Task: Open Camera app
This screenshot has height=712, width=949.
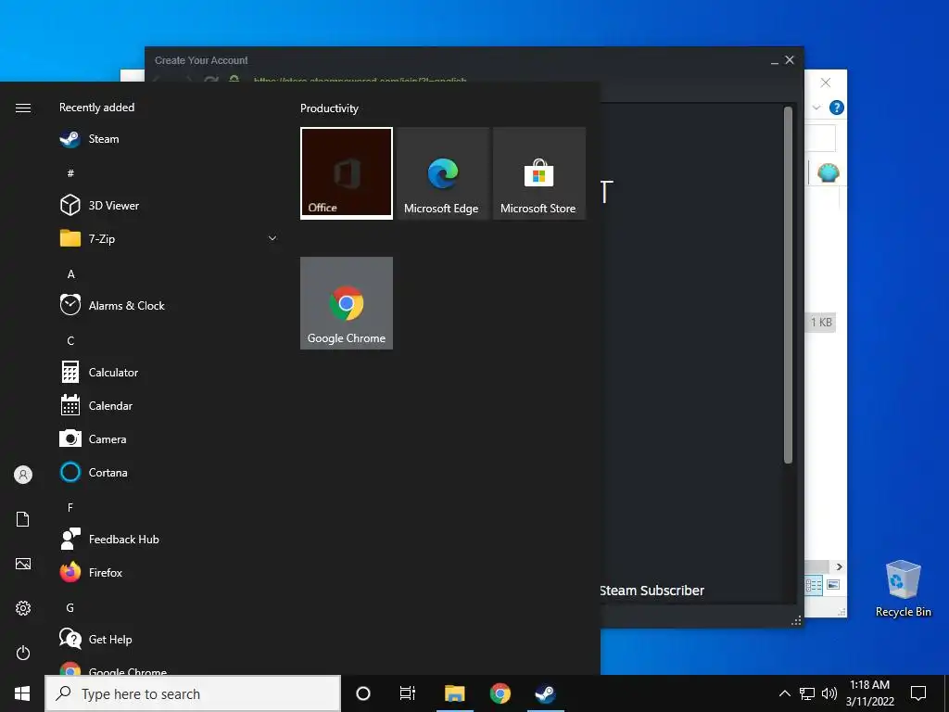Action: point(170,439)
